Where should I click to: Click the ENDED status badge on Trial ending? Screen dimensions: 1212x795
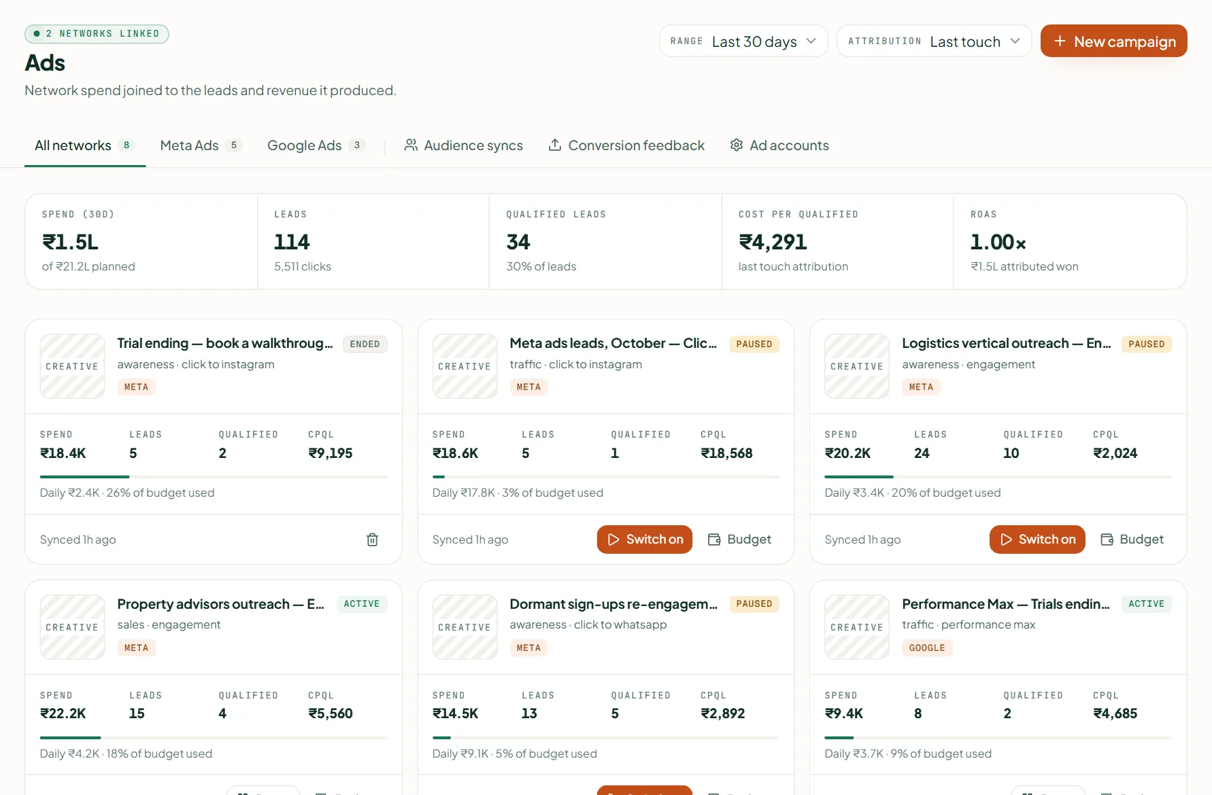(365, 344)
